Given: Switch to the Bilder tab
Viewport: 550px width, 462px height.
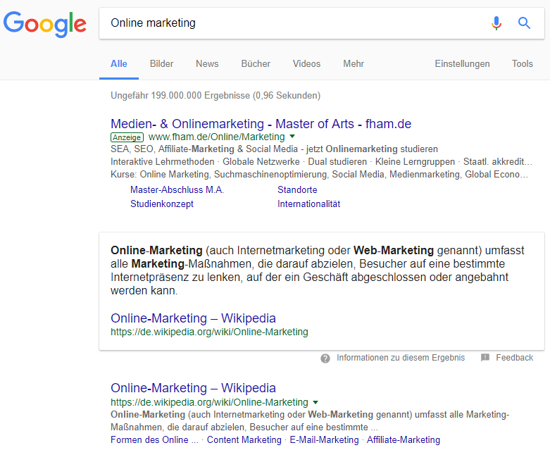Looking at the screenshot, I should pos(161,63).
